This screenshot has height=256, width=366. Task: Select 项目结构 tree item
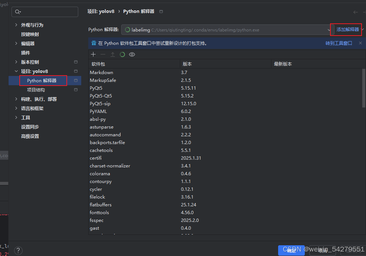36,90
